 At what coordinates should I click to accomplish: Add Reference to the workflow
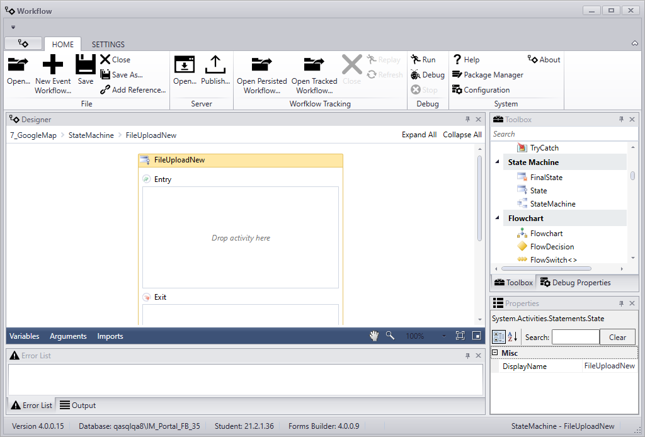132,89
